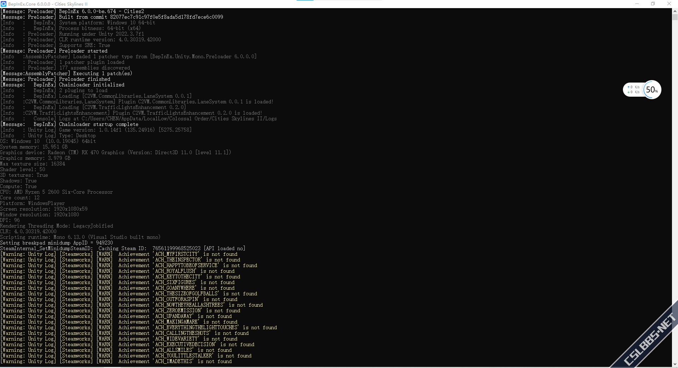
Task: Minimize the BepInEx console window
Action: click(637, 4)
